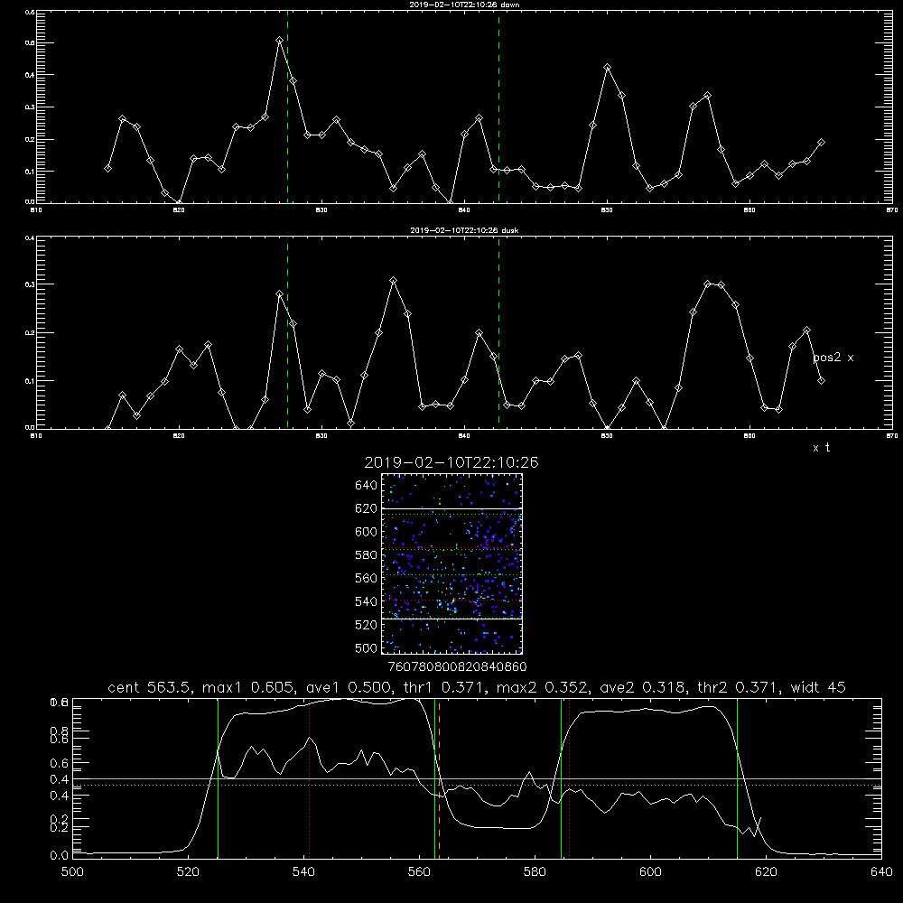Click the heatmap x-axis label string 760780800820840860
Viewport: 903px width, 903px height.
pyautogui.click(x=457, y=667)
